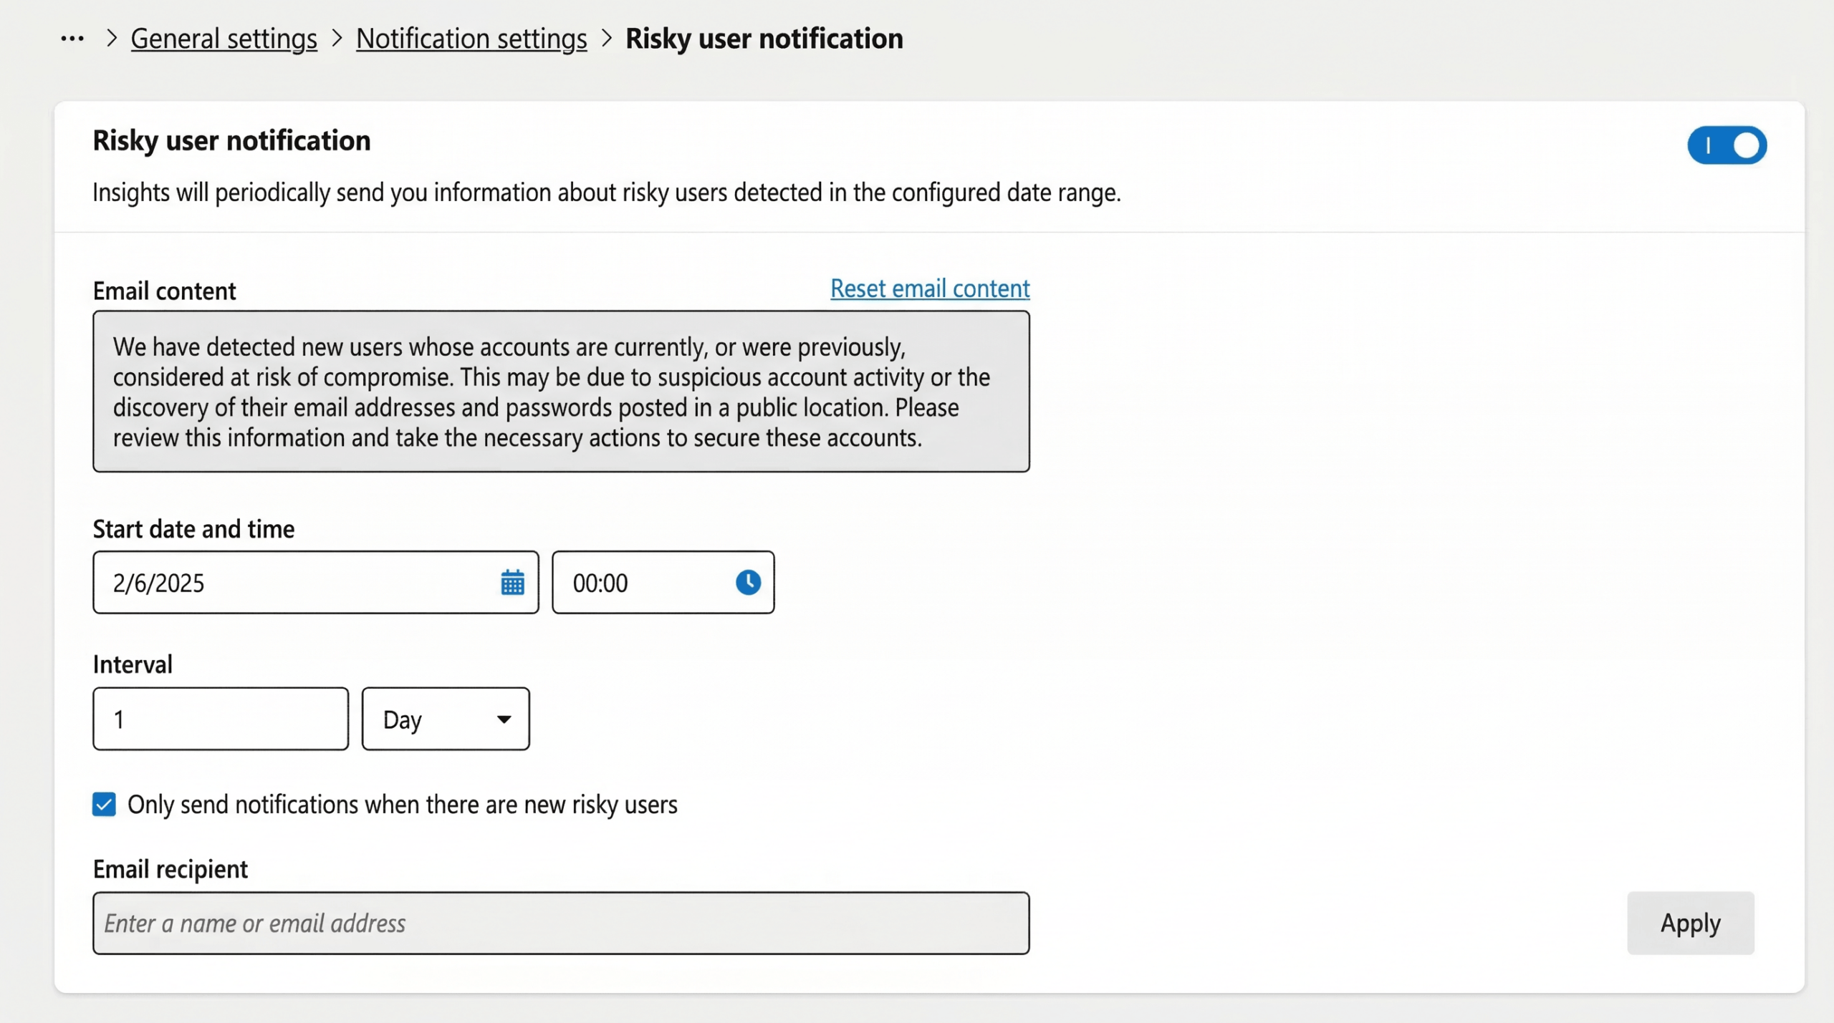Open the clock time picker icon
The width and height of the screenshot is (1834, 1023).
[748, 582]
